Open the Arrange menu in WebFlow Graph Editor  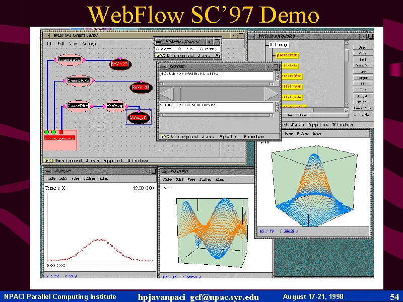pyautogui.click(x=89, y=44)
